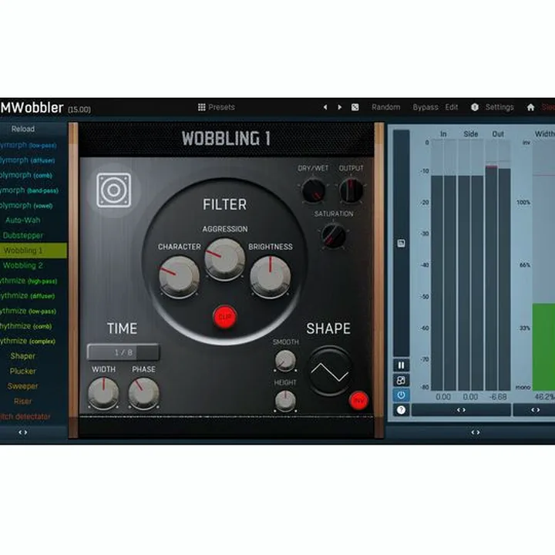Click the -6.68 output value
Image resolution: width=555 pixels, height=555 pixels.
pos(498,397)
